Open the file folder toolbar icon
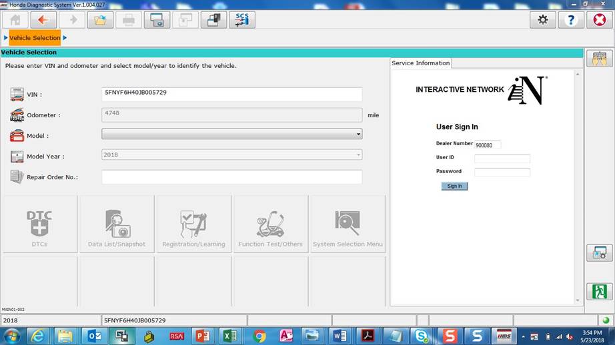This screenshot has height=345, width=615. 100,20
